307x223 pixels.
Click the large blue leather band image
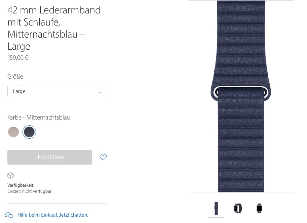point(241,96)
